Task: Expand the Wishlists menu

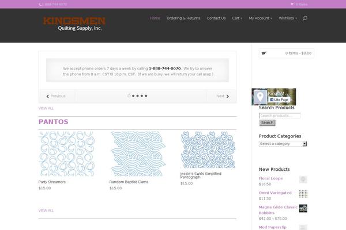Action: (x=288, y=18)
